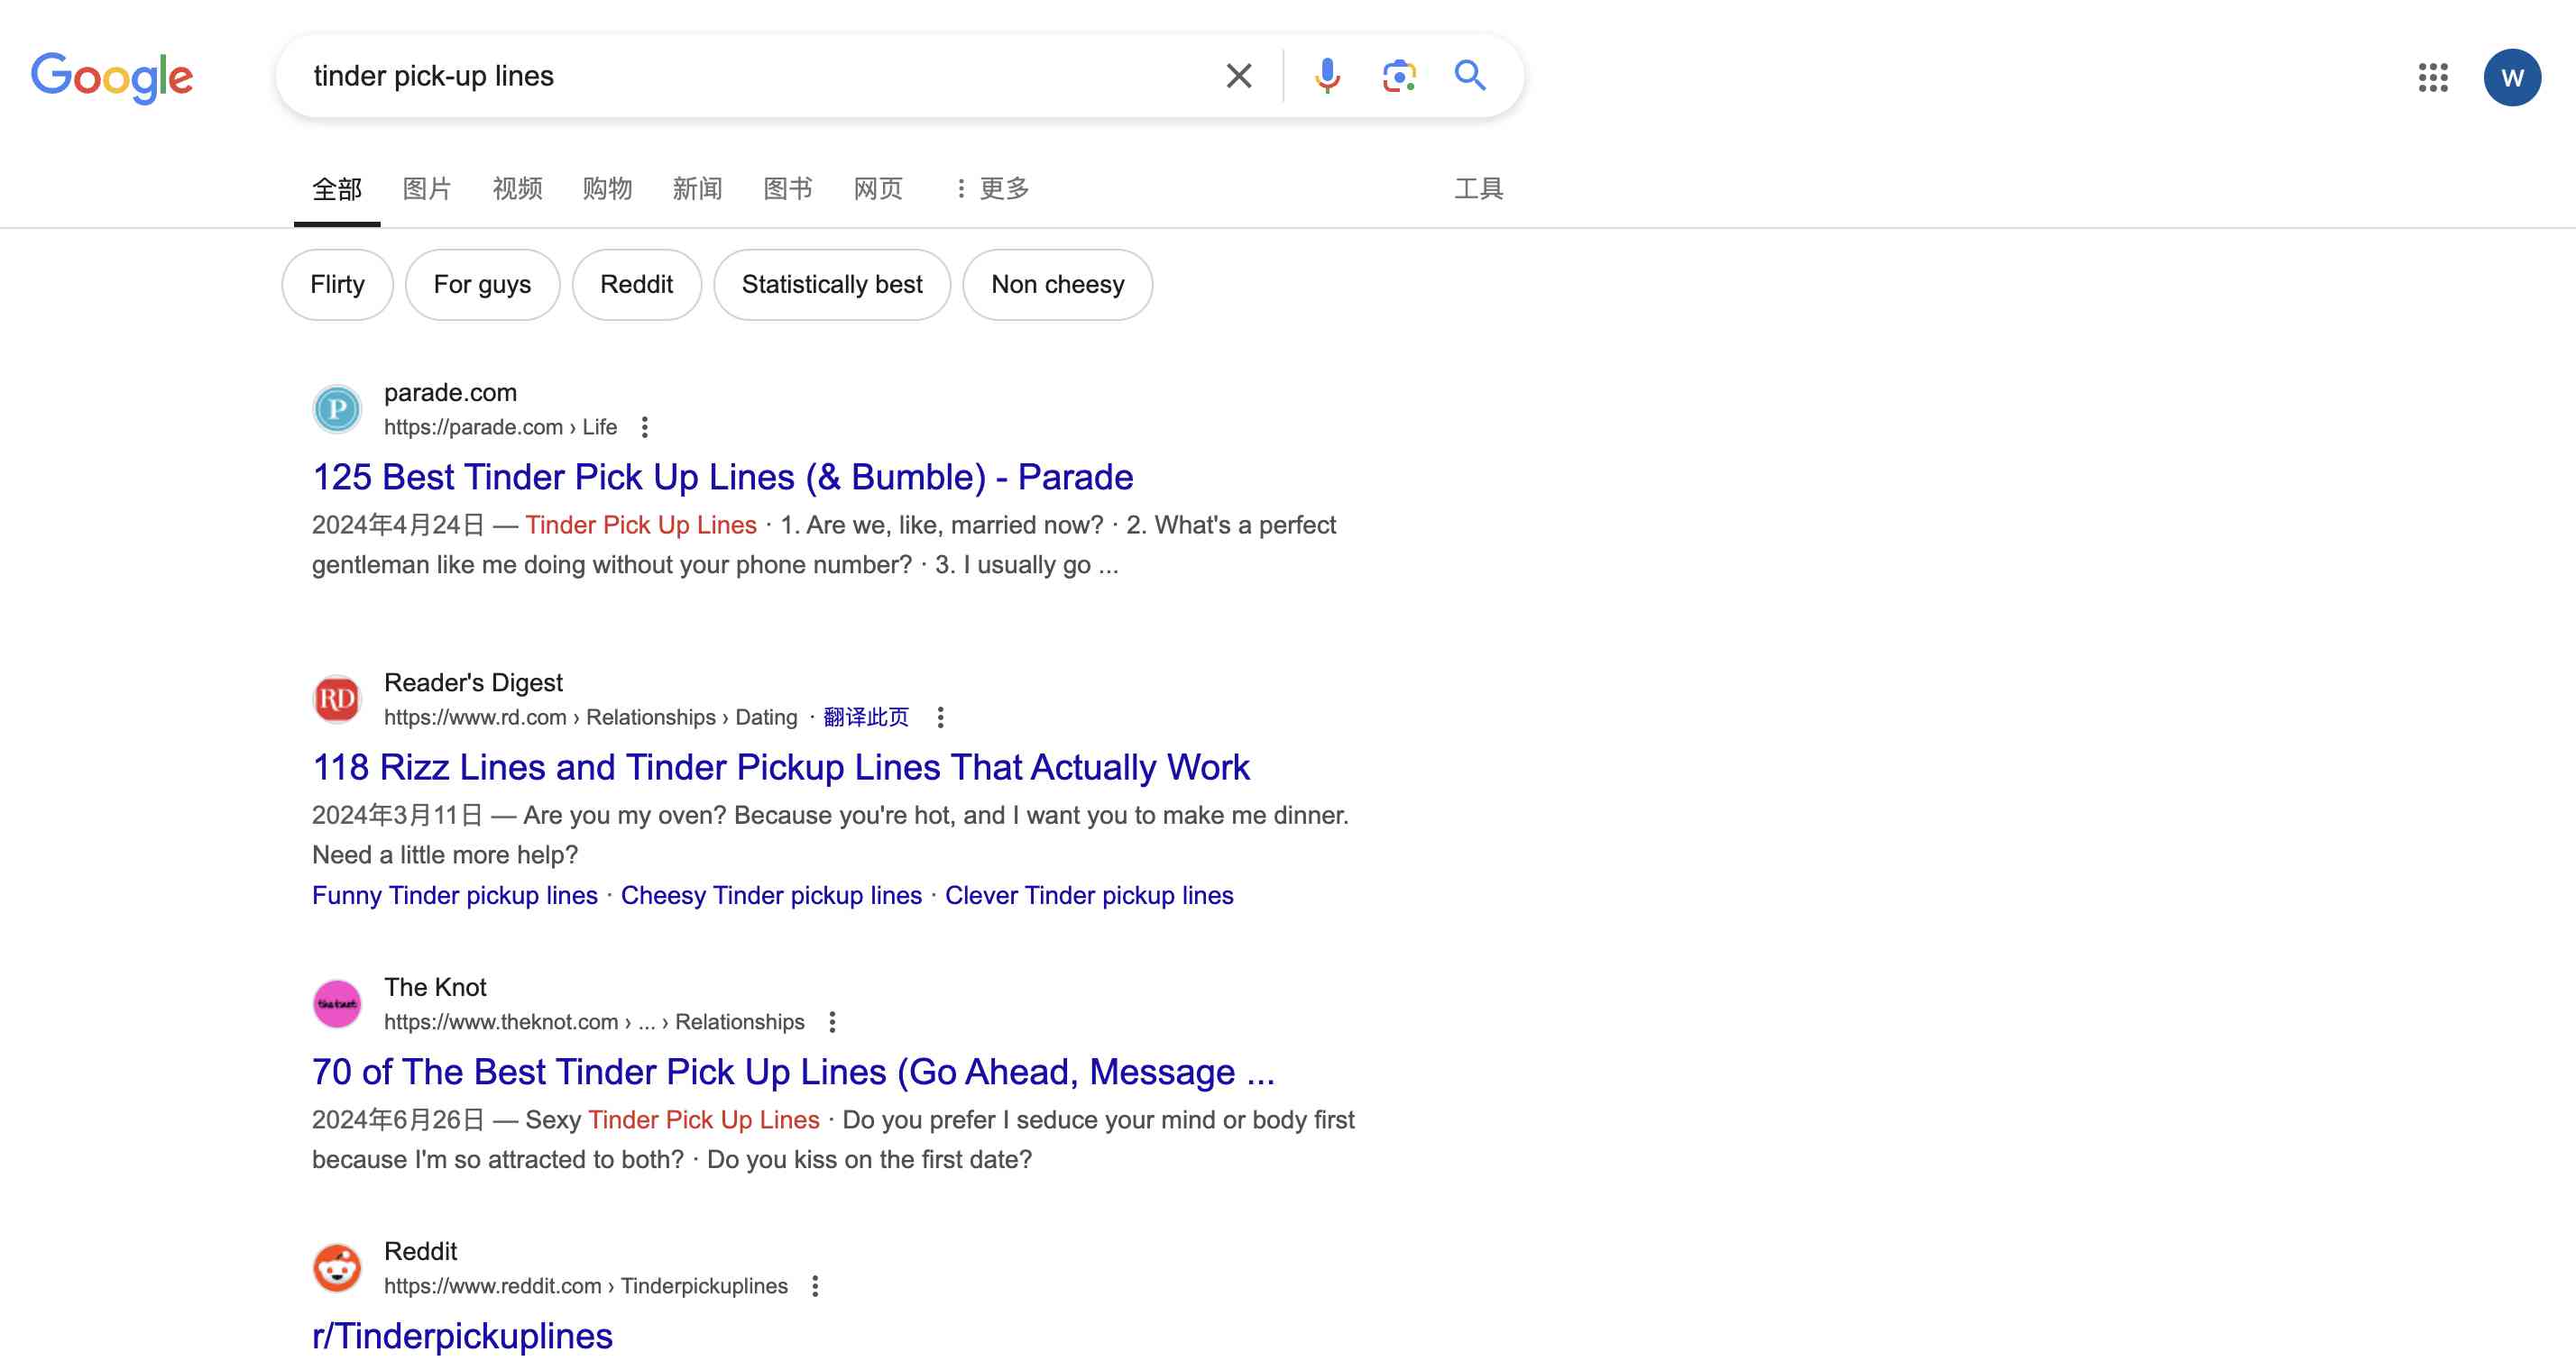Switch to the 视频 tab
Screen dimensions: 2576x1370
[x=517, y=187]
